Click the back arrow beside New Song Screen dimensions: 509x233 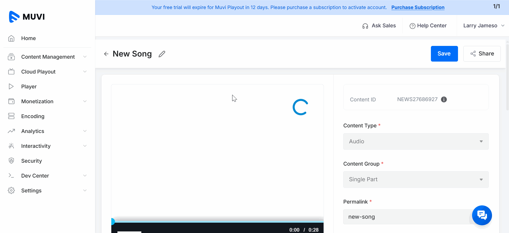106,54
